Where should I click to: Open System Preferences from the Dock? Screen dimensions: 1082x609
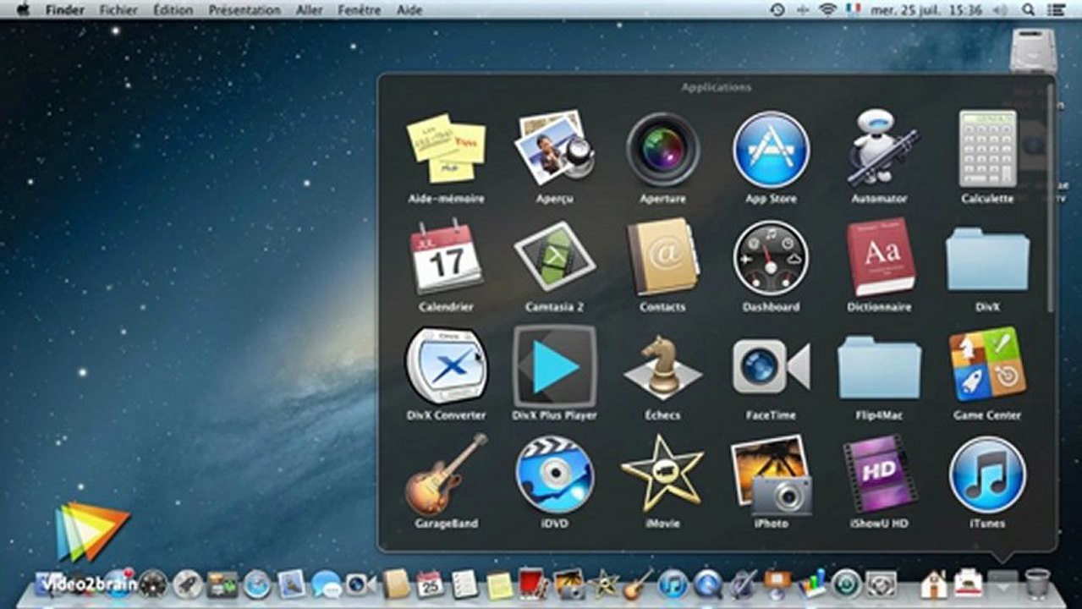(881, 584)
